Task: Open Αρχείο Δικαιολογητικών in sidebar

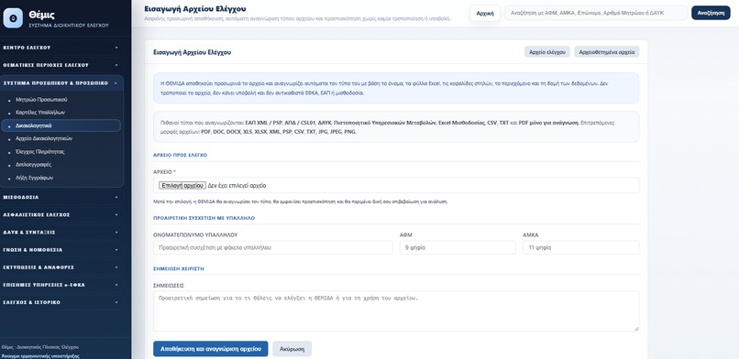Action: [x=61, y=139]
